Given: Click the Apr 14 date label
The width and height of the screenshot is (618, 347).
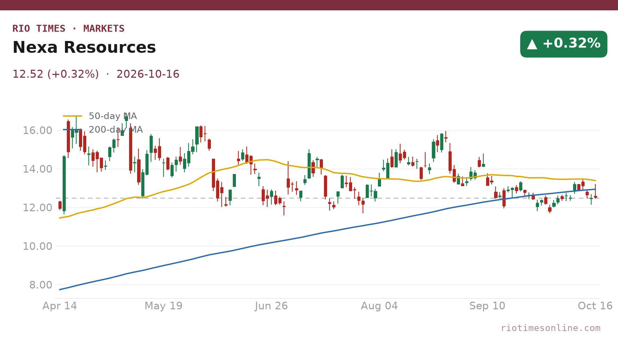Looking at the screenshot, I should point(60,306).
